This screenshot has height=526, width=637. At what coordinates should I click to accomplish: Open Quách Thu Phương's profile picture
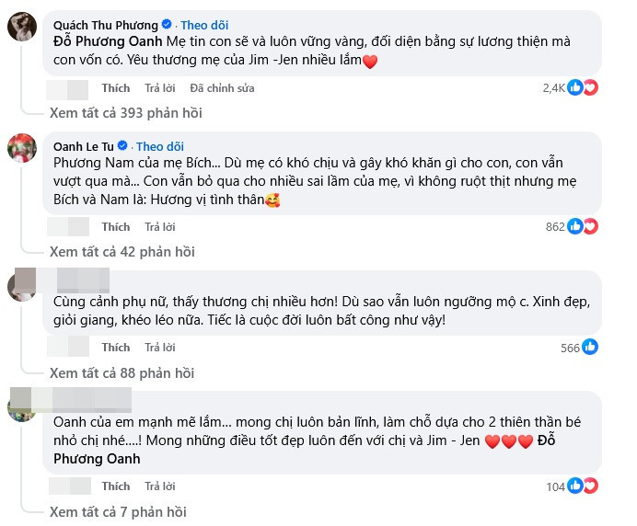tap(21, 28)
